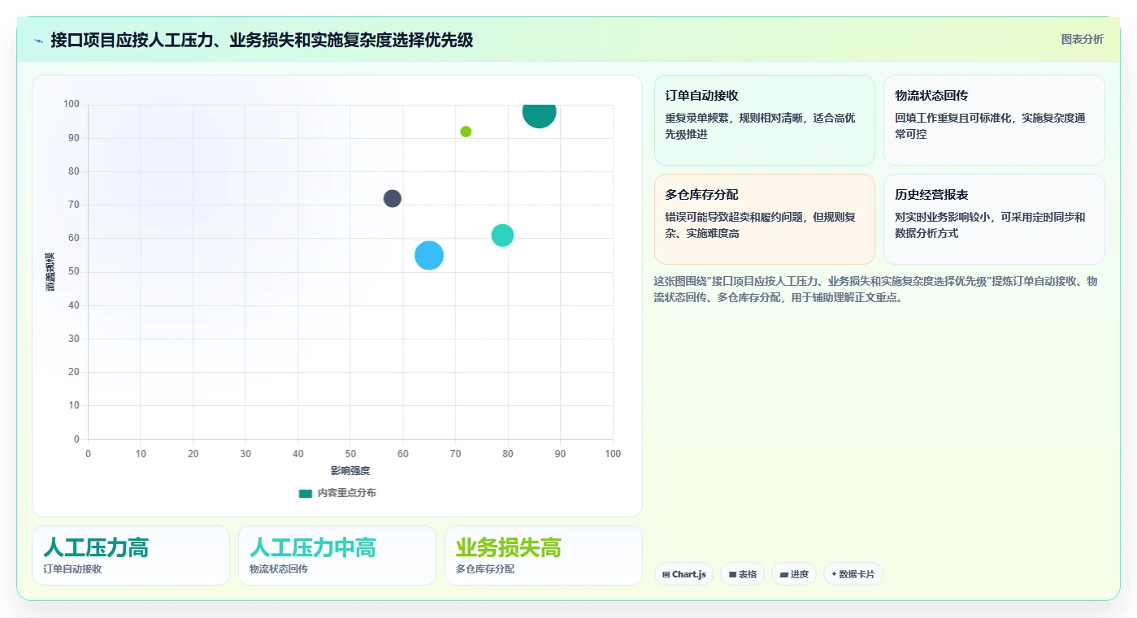
Task: Click the vertical y-axis title
Action: pos(50,271)
